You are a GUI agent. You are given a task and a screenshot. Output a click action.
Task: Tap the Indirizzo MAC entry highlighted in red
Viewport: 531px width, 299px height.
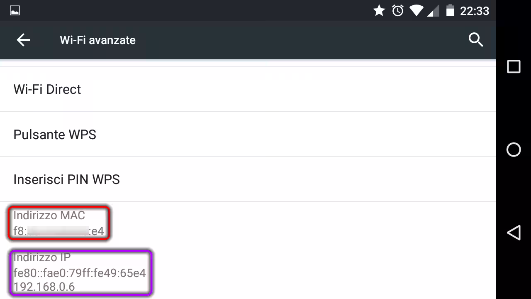point(58,223)
